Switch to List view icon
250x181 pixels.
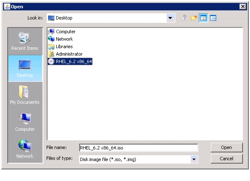[x=203, y=18]
